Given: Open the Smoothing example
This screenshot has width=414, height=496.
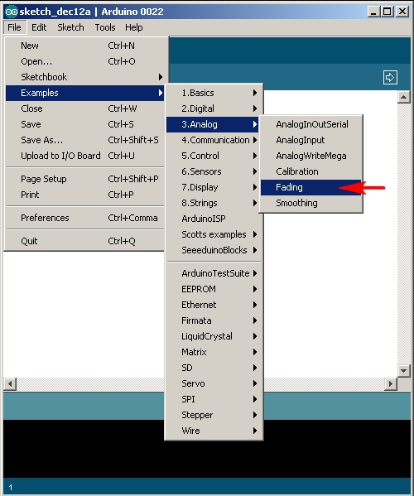Looking at the screenshot, I should (310, 203).
